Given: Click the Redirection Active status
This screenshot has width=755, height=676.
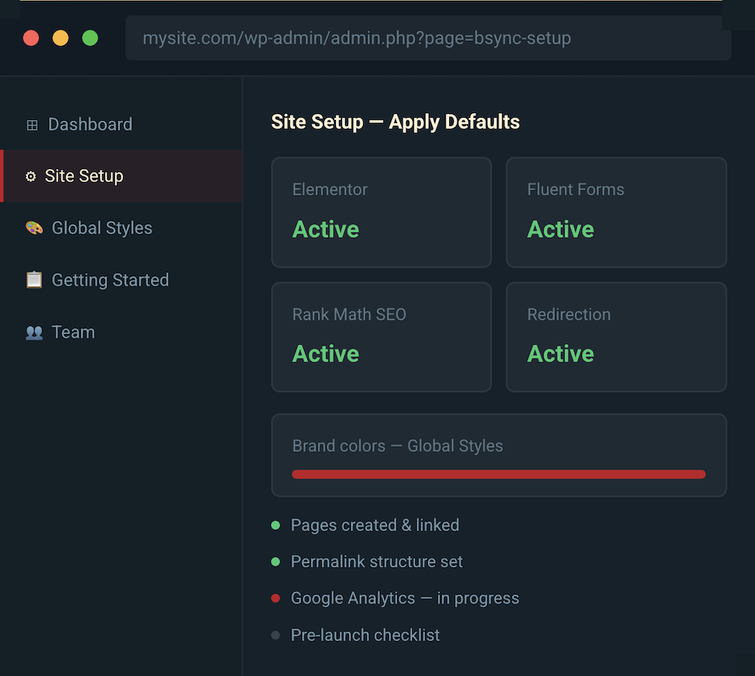Looking at the screenshot, I should coord(560,354).
